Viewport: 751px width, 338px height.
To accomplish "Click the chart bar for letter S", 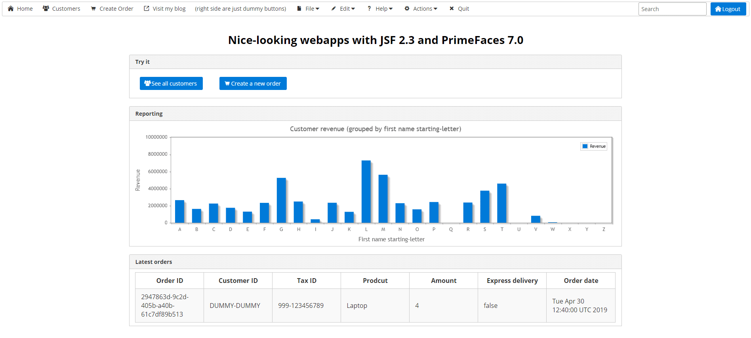I will (485, 206).
